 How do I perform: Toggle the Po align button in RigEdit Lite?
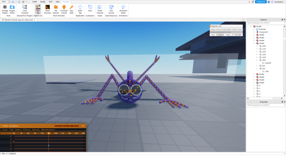click(x=233, y=35)
